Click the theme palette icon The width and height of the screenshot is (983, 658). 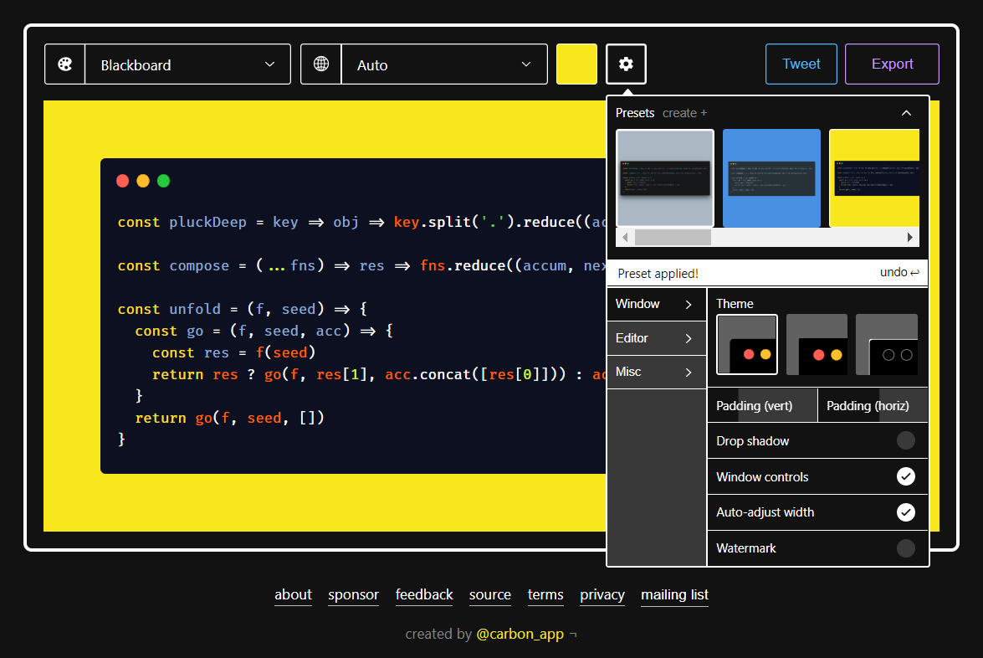tap(64, 64)
